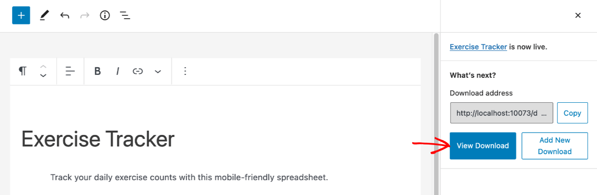Image resolution: width=597 pixels, height=195 pixels.
Task: Open block options three-dot menu
Action: [185, 71]
